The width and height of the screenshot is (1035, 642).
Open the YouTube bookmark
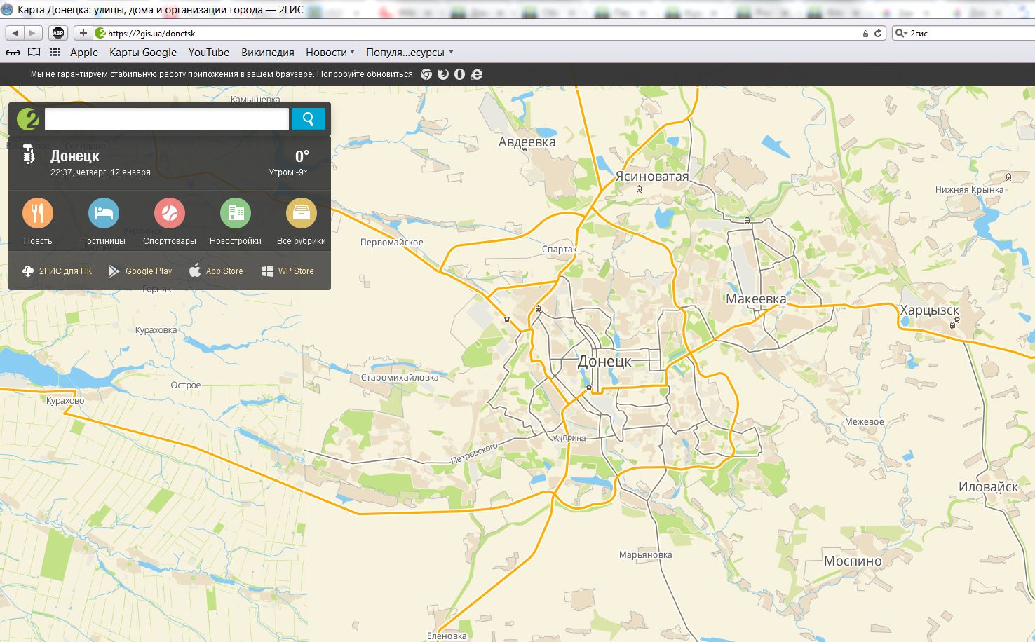coord(209,53)
